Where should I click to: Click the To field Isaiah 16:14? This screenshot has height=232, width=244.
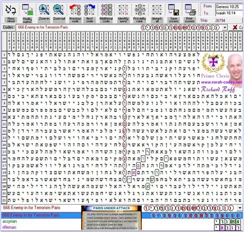pos(229,13)
